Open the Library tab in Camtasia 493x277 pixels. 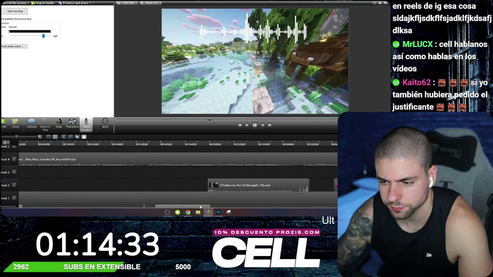tap(15, 123)
